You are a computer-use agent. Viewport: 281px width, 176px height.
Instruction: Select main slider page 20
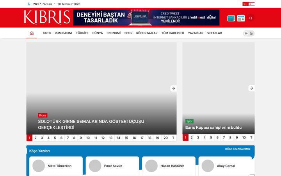pos(165,138)
